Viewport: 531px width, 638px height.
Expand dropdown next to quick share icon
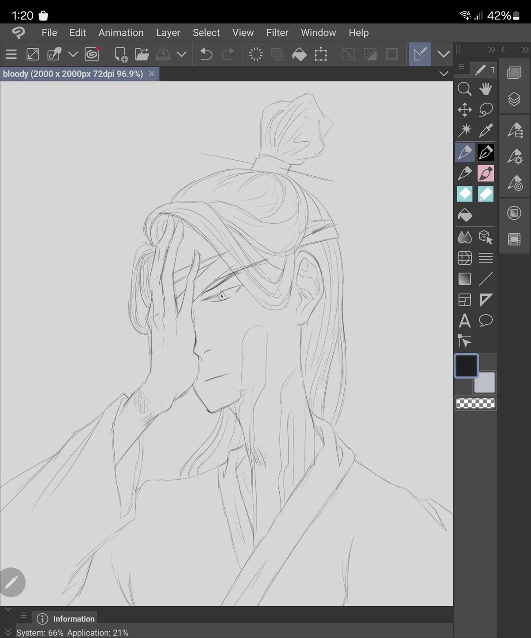[x=73, y=54]
